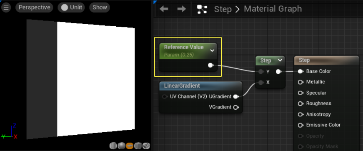Image resolution: width=363 pixels, height=151 pixels.
Task: Open the viewport hamburger options menu
Action: (x=6, y=8)
